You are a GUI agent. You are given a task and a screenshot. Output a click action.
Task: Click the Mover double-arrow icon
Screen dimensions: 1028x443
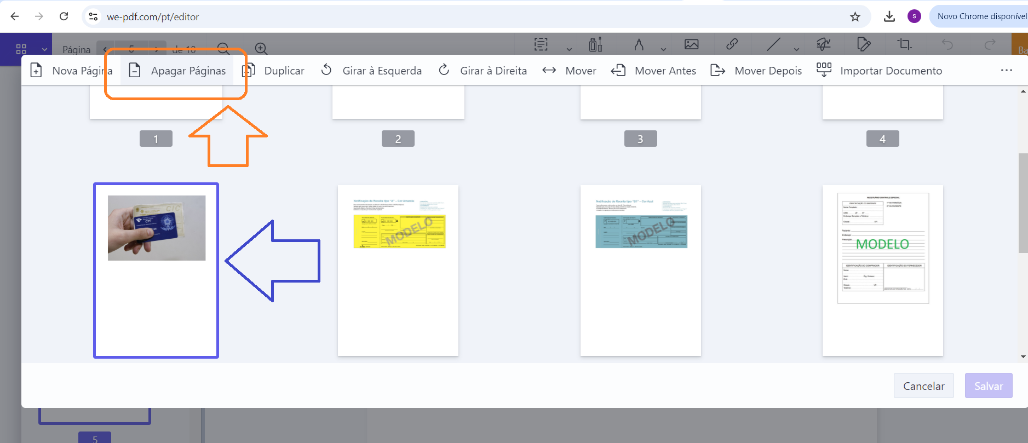(549, 71)
